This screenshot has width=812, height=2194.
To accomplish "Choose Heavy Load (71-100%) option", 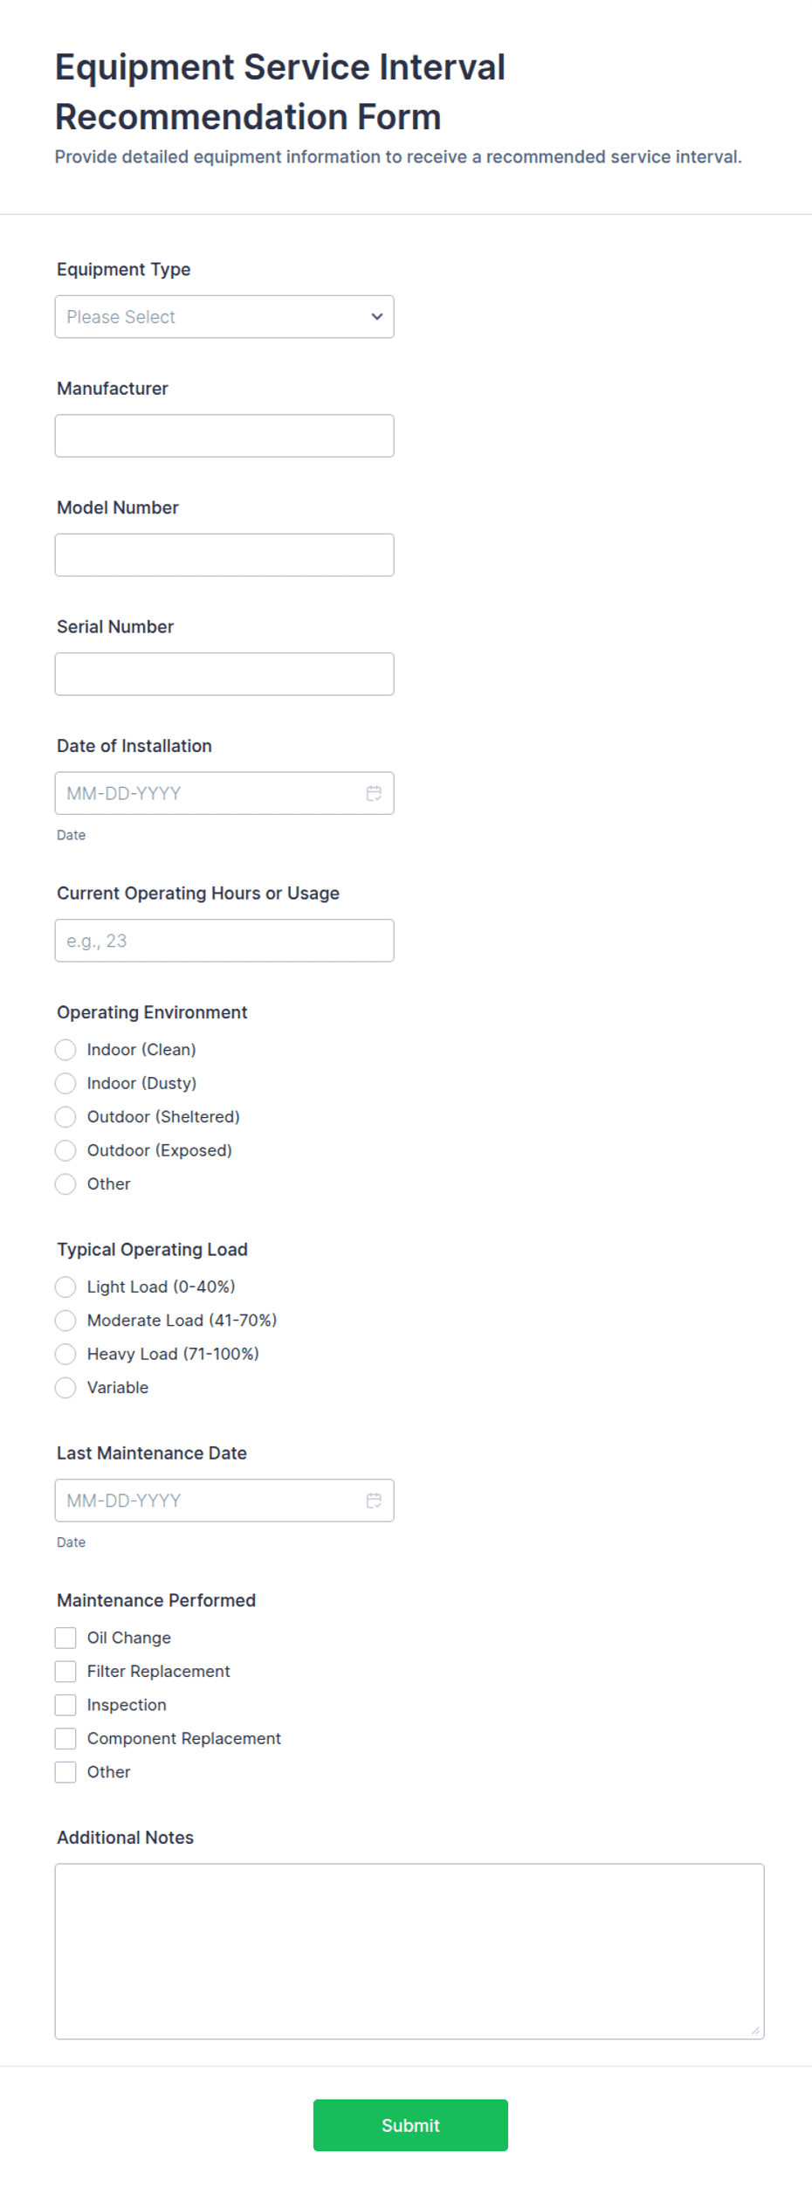I will (65, 1354).
